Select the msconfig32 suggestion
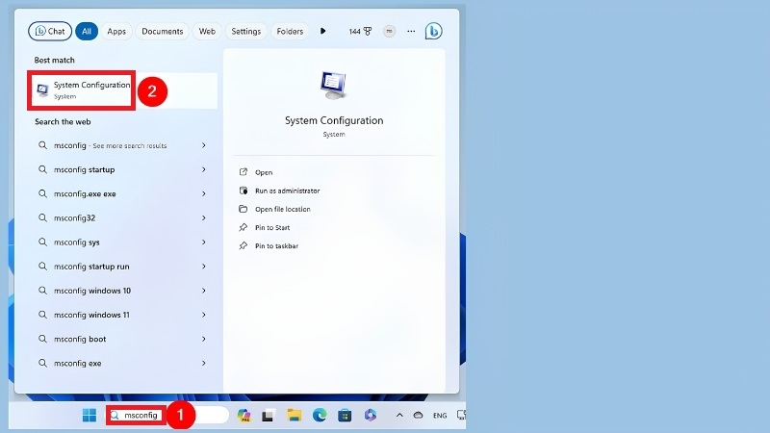Viewport: 770px width, 433px height. [x=122, y=217]
